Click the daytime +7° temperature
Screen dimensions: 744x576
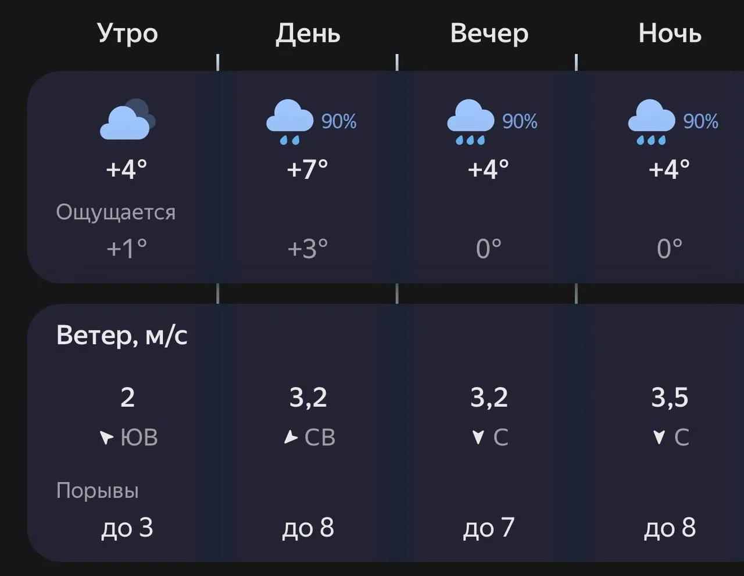[307, 169]
